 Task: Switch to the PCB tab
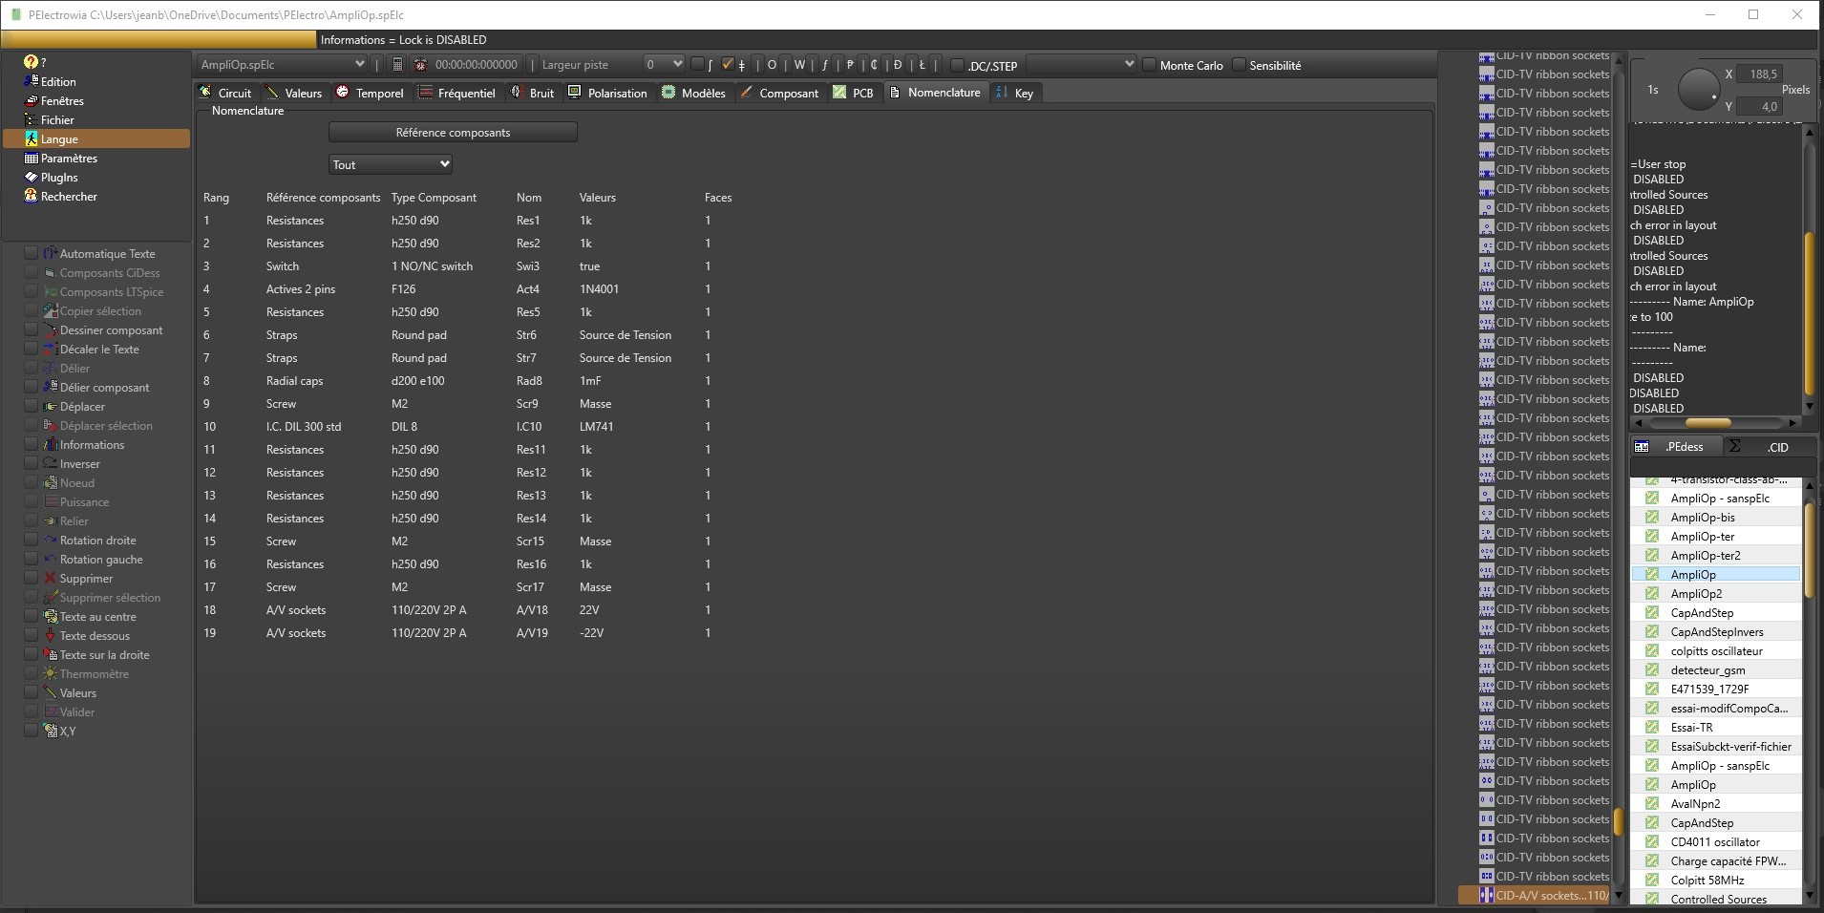tap(853, 93)
